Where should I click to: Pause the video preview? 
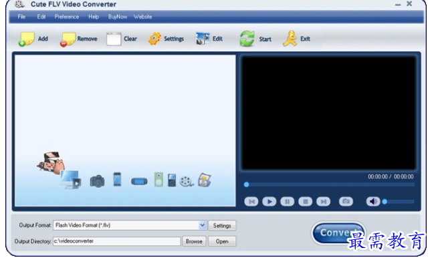coord(288,202)
